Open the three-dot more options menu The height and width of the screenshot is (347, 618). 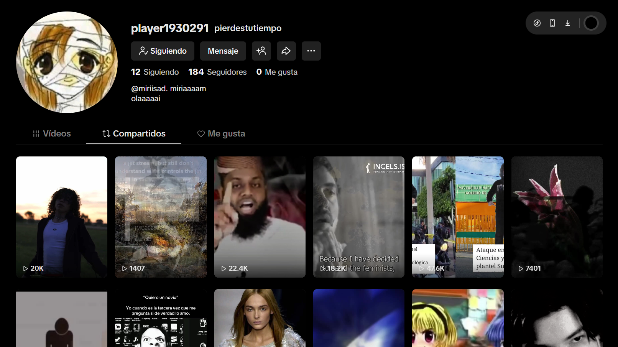pyautogui.click(x=311, y=51)
